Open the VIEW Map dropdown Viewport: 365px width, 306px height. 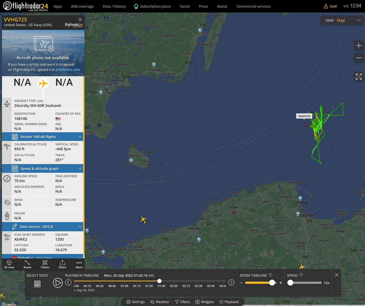point(342,20)
